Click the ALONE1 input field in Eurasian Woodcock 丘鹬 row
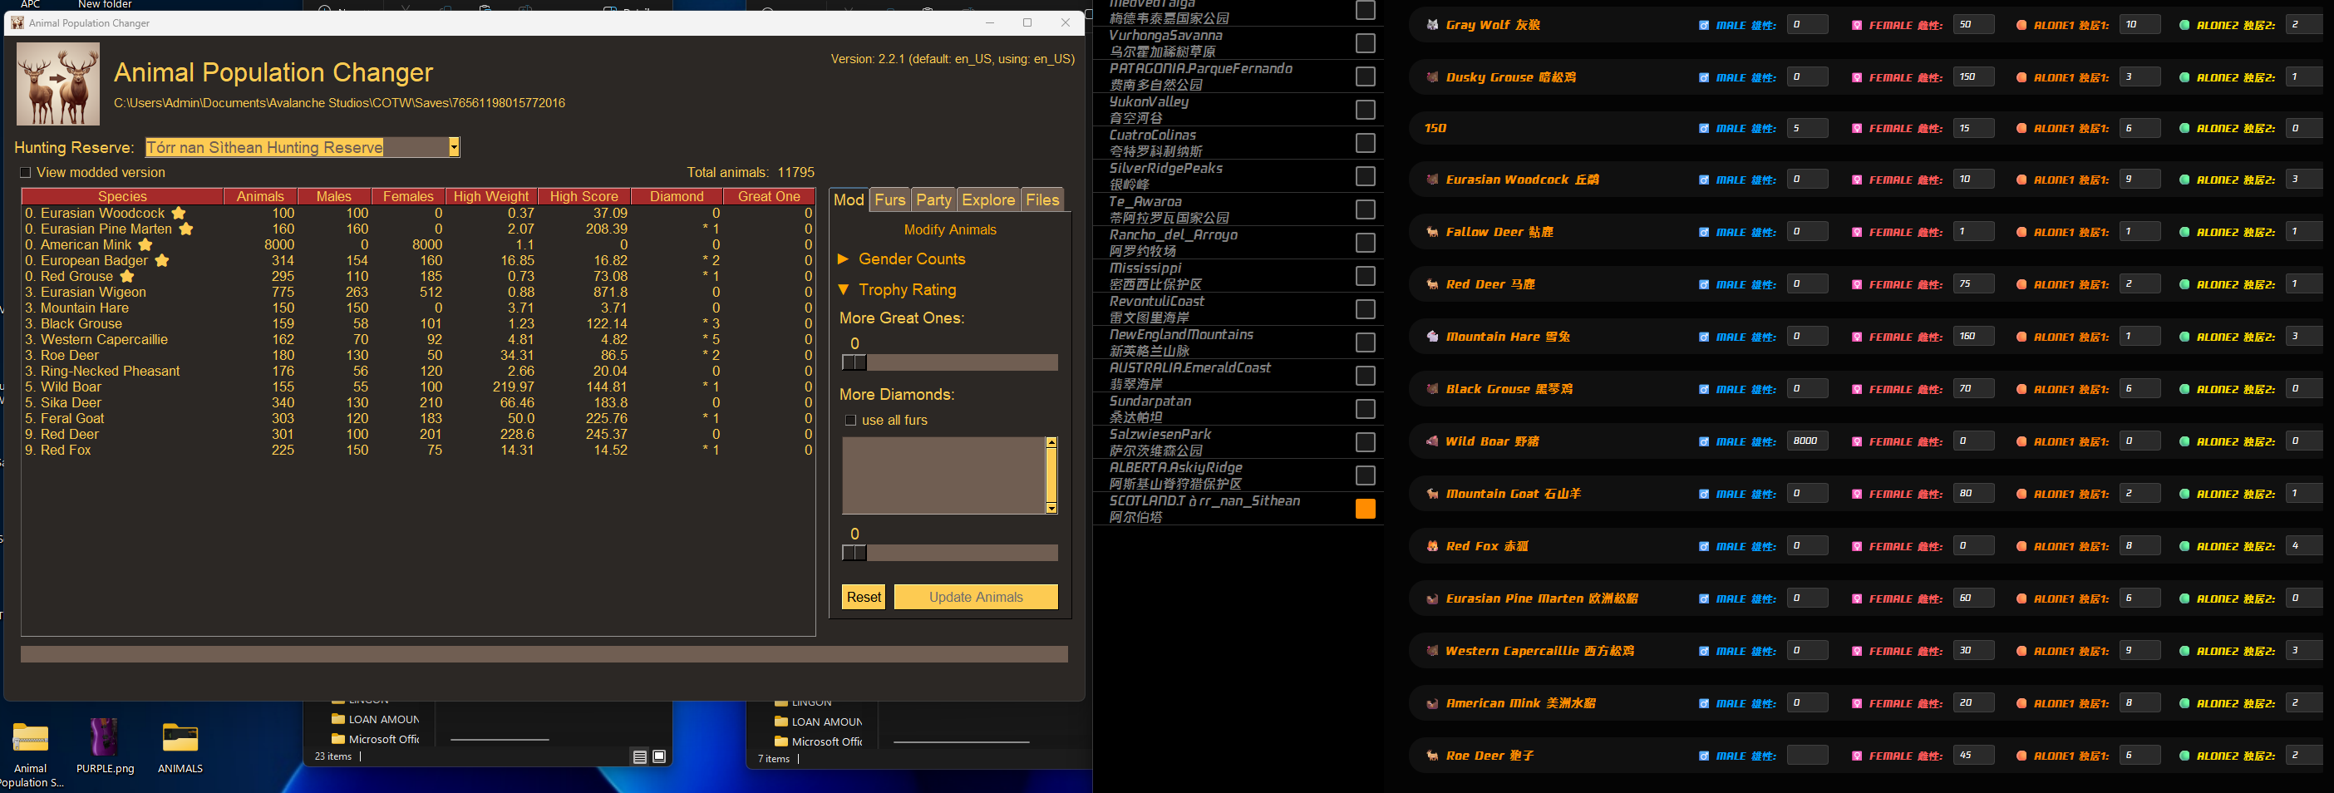 click(x=2139, y=180)
